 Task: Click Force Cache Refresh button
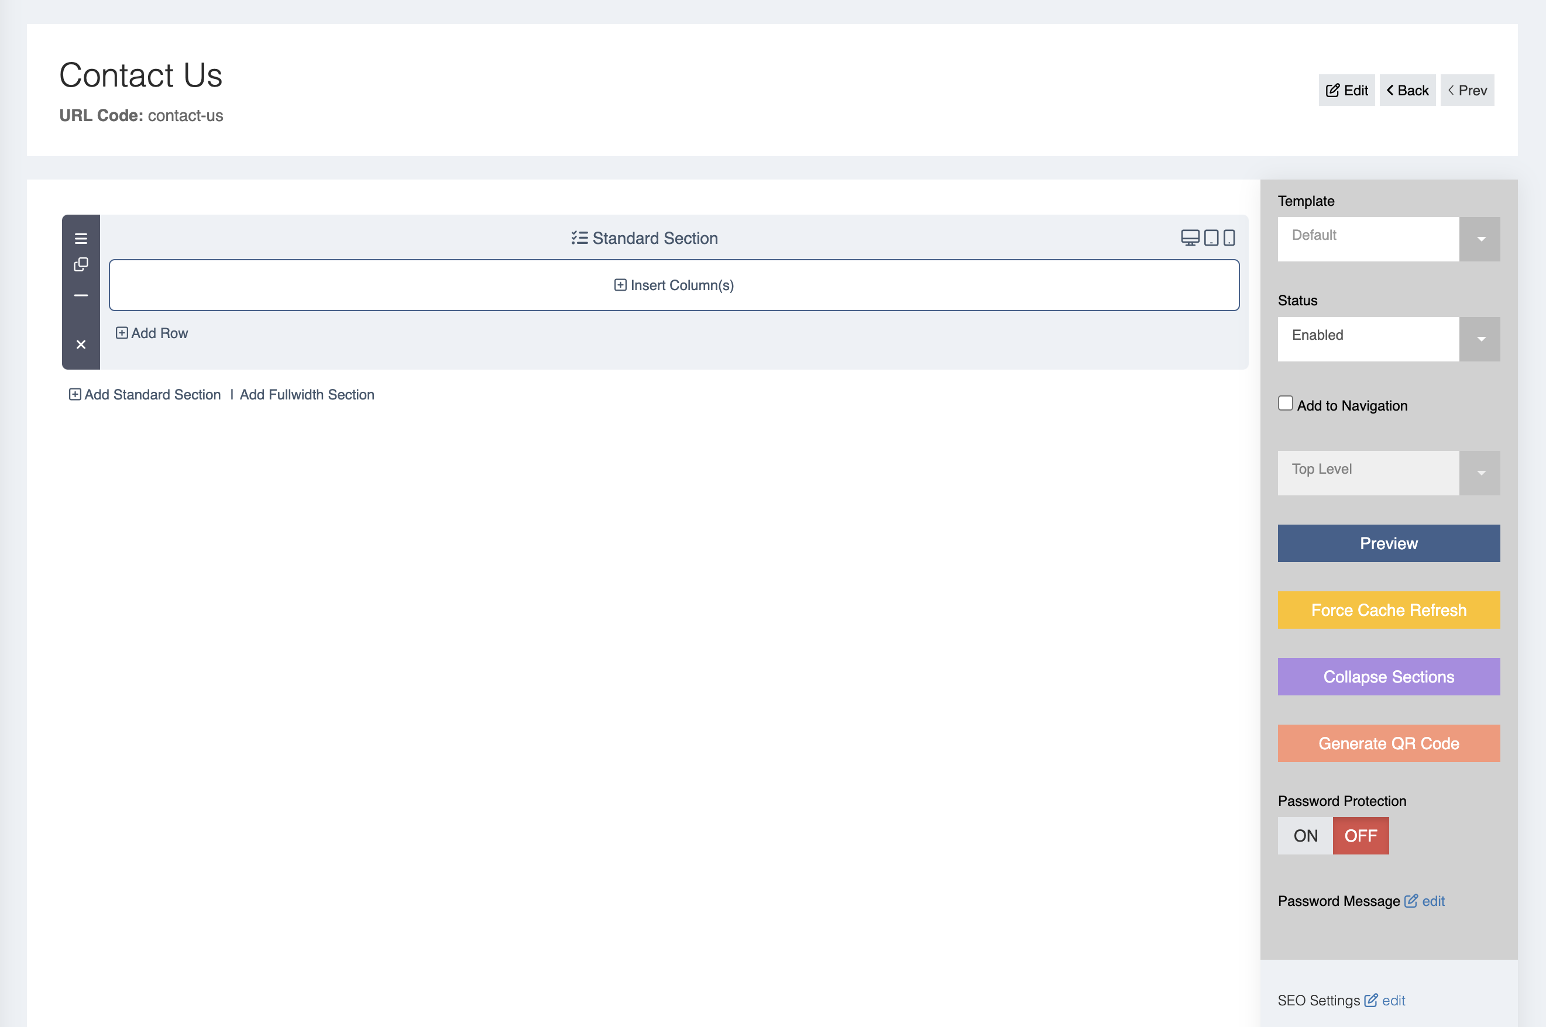coord(1388,610)
